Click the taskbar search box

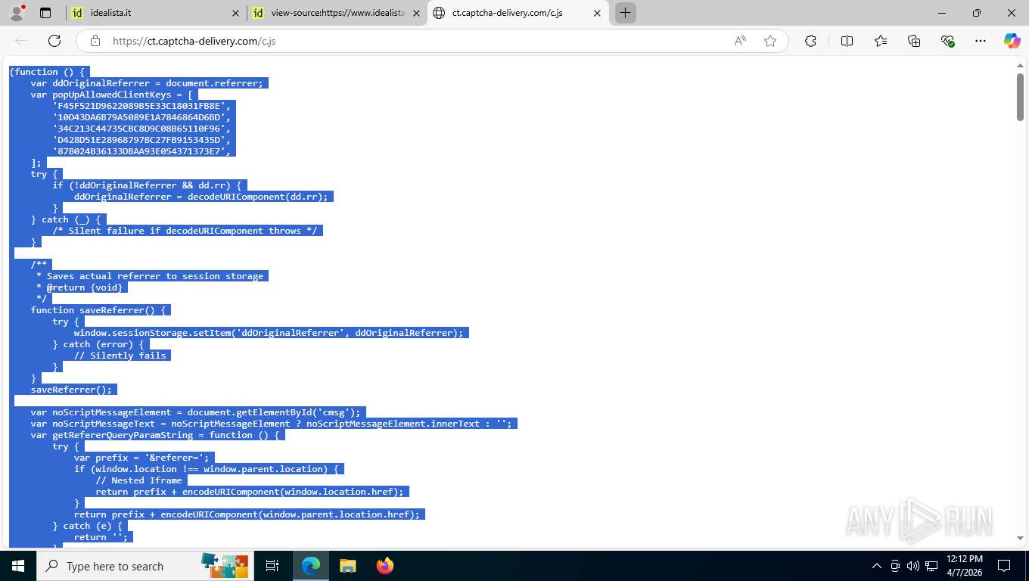tap(144, 566)
